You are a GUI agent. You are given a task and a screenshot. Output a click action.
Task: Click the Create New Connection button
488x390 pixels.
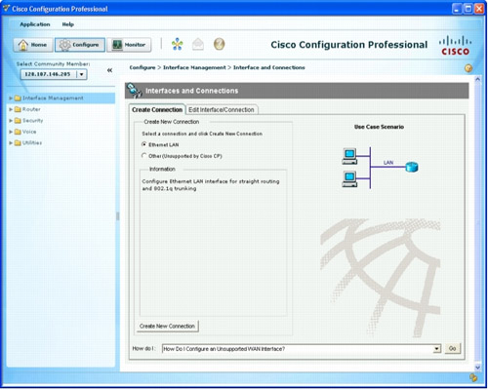pos(167,326)
